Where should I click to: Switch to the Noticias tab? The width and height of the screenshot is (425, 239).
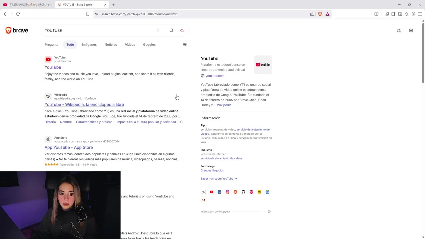[111, 44]
